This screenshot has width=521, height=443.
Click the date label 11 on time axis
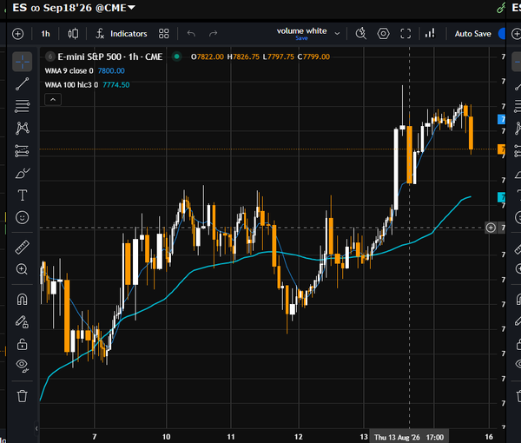[x=231, y=437]
